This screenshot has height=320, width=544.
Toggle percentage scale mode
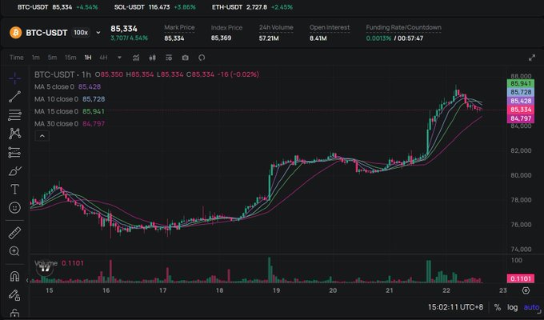pos(498,307)
